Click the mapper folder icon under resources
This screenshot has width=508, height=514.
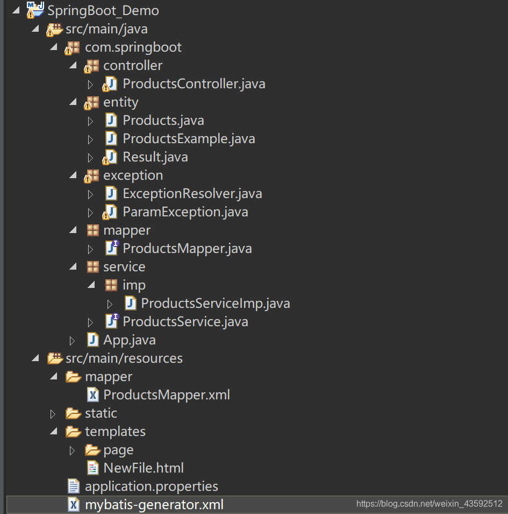(x=73, y=377)
